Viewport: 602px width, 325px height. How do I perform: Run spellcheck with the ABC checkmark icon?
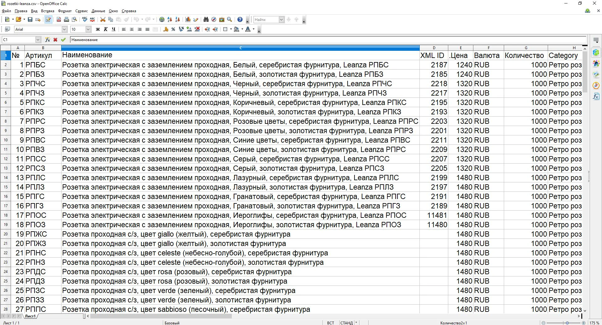[85, 19]
